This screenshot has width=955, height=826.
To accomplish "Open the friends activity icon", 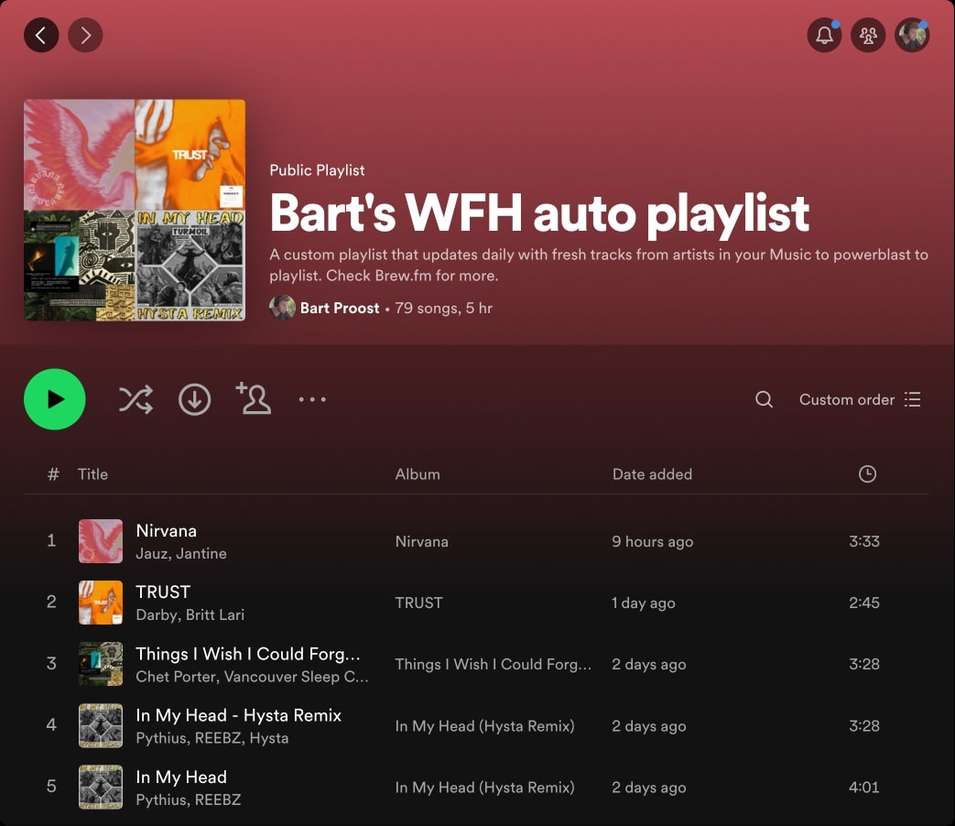I will click(x=868, y=36).
